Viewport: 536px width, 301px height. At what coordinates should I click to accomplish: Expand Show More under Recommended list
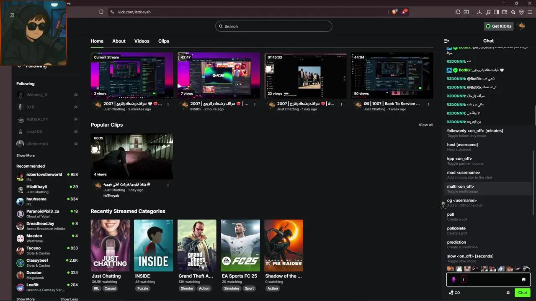point(26,299)
